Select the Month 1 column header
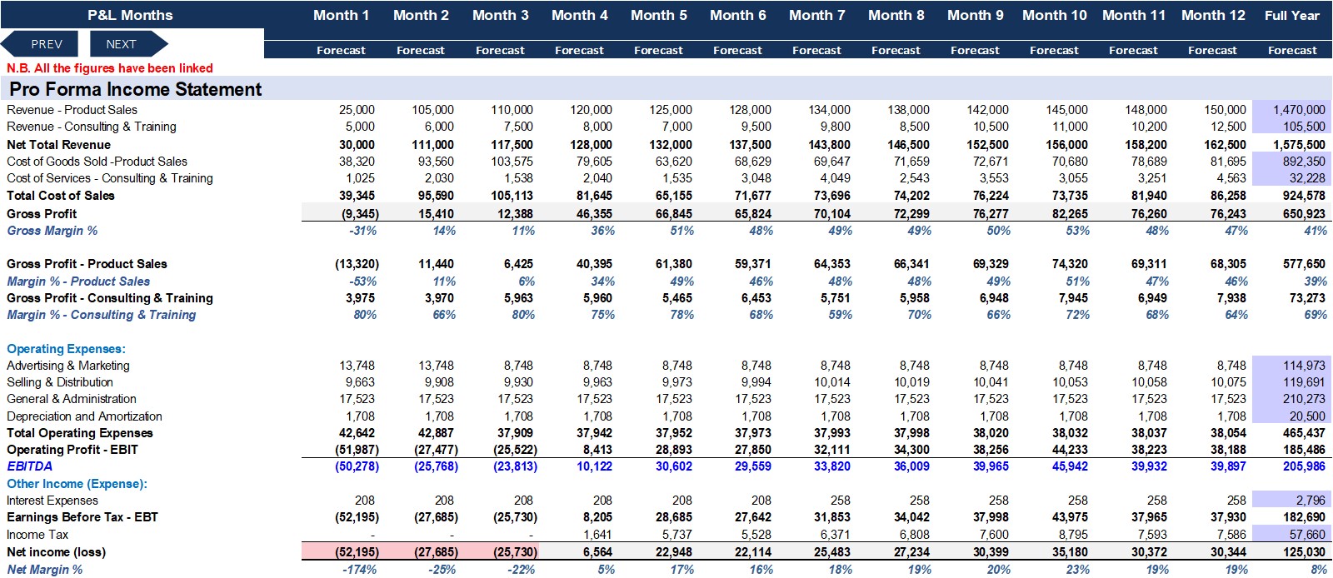The height and width of the screenshot is (578, 1333). (341, 15)
